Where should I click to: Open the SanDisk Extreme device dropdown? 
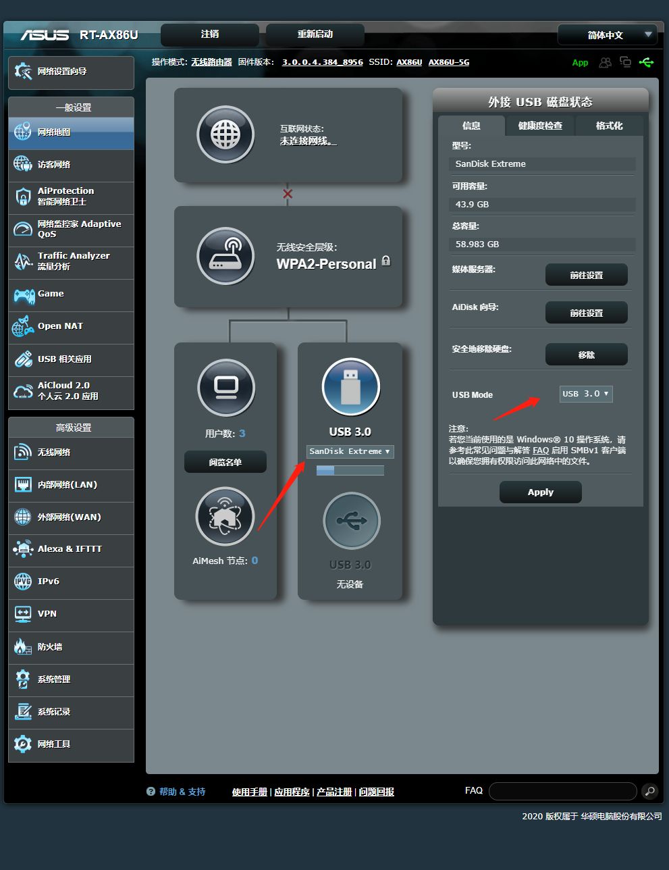[x=350, y=451]
